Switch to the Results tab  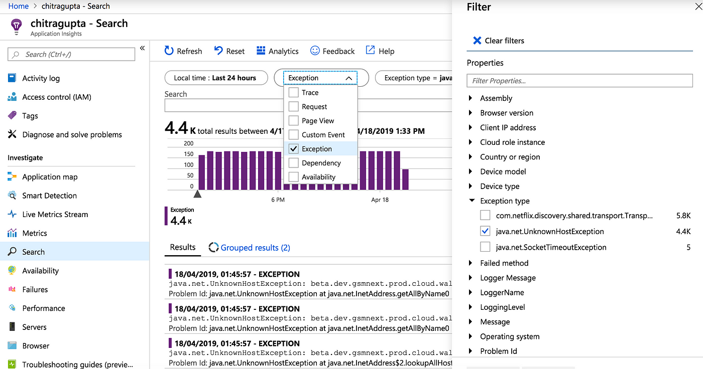183,247
